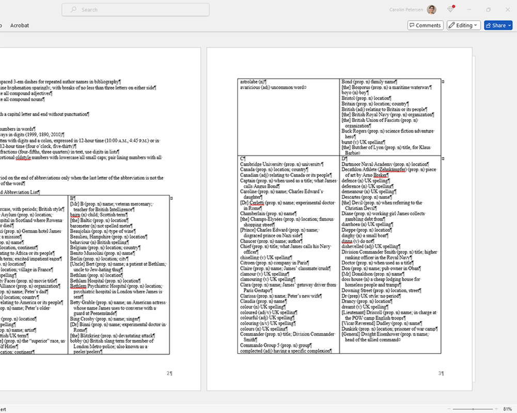Image resolution: width=517 pixels, height=413 pixels.
Task: Click 'Commando Group 5' entry
Action: point(276,345)
